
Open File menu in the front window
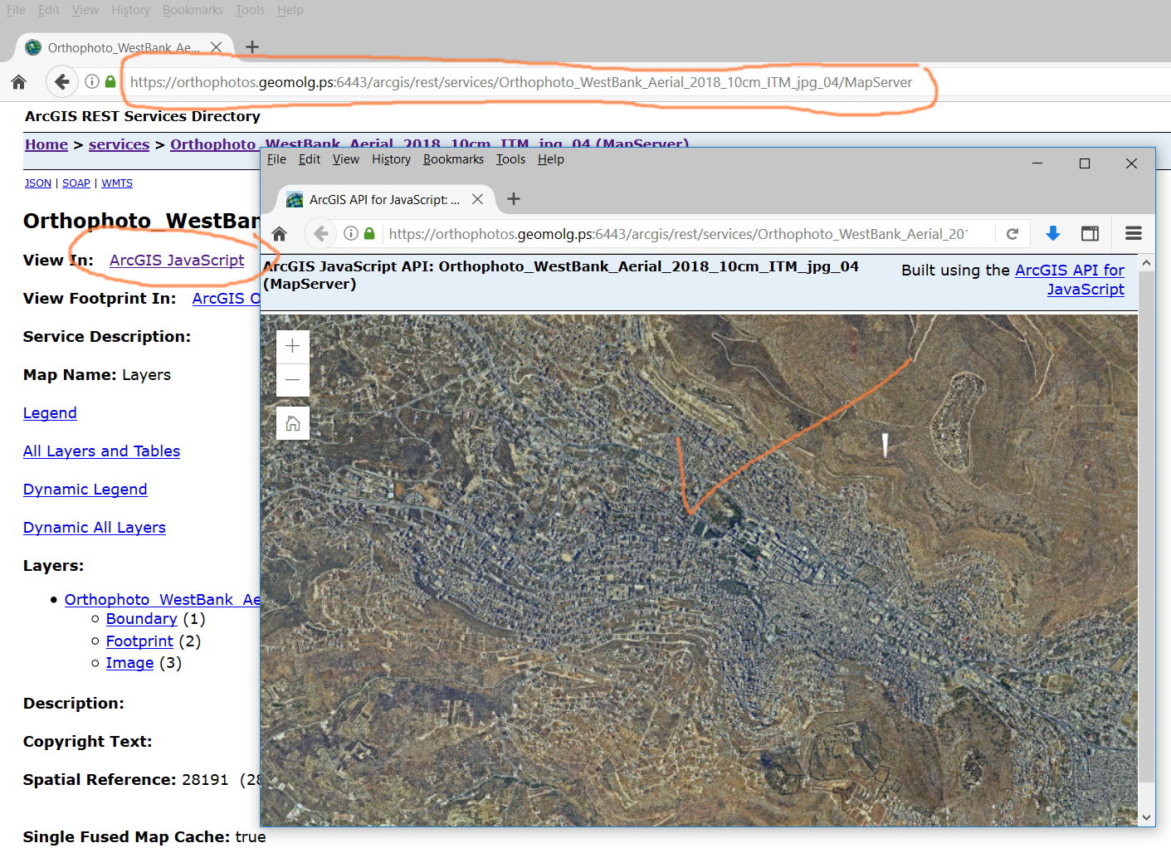tap(276, 159)
